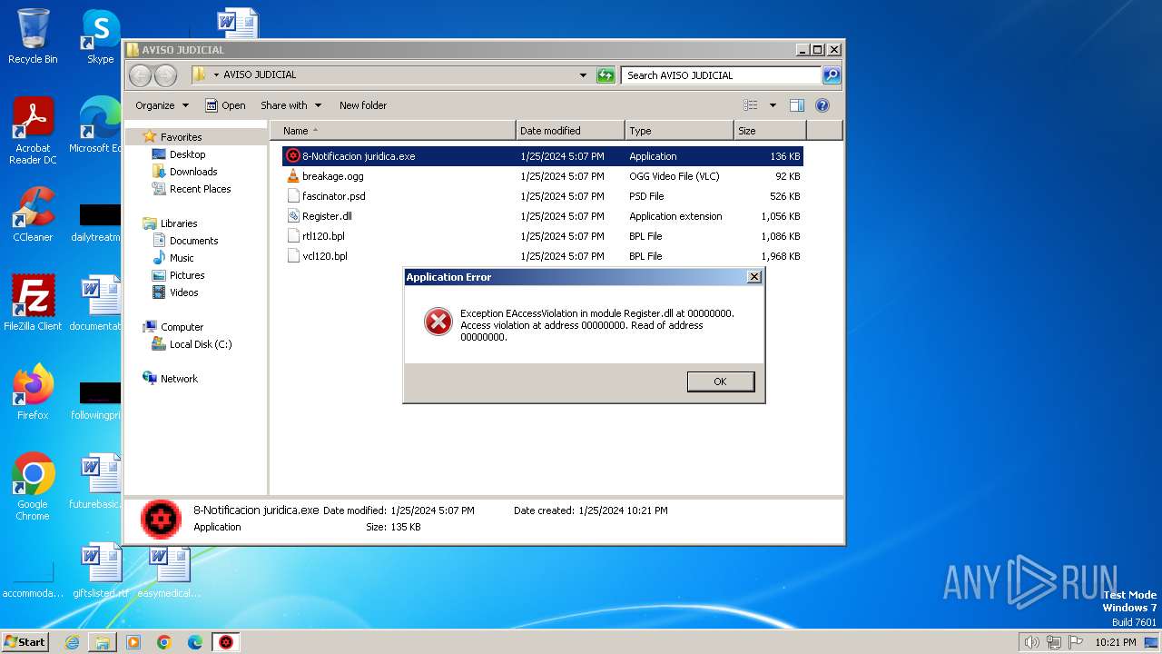This screenshot has width=1162, height=654.
Task: Close the Application Error dialog
Action: click(x=753, y=277)
